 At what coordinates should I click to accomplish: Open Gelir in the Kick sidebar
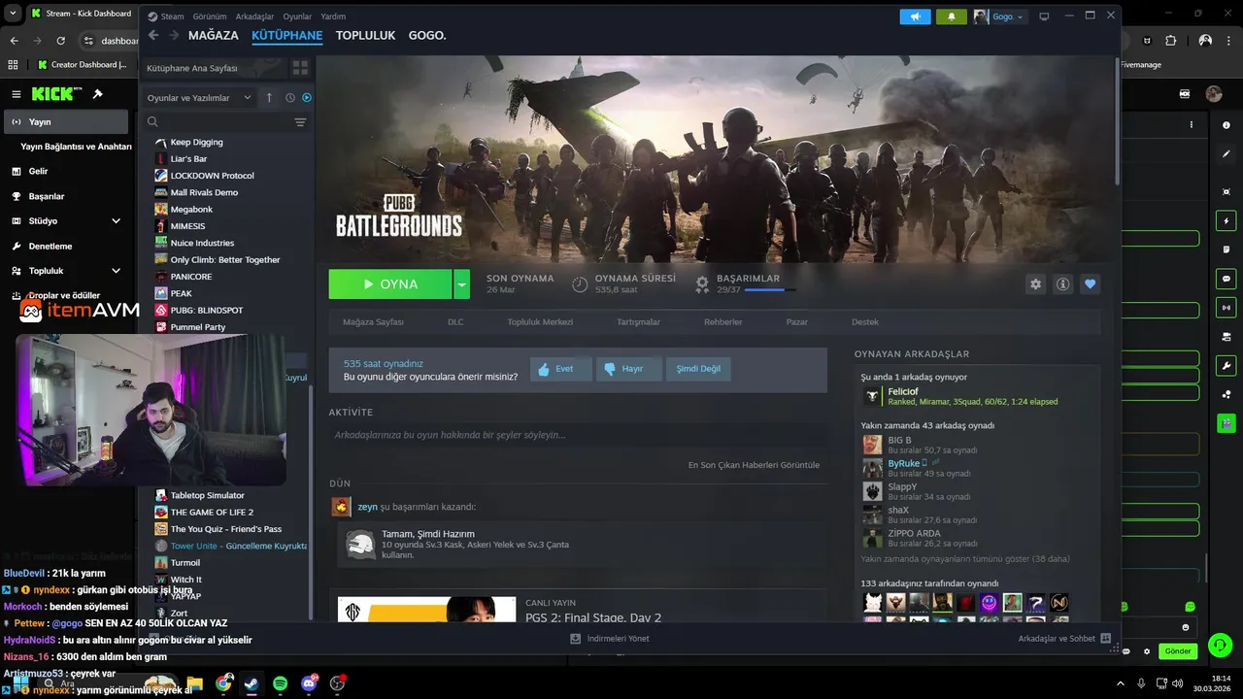(x=66, y=171)
